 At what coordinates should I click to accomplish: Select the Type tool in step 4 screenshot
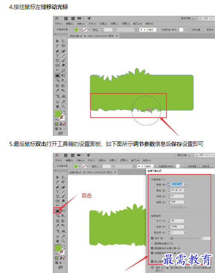coord(57,56)
